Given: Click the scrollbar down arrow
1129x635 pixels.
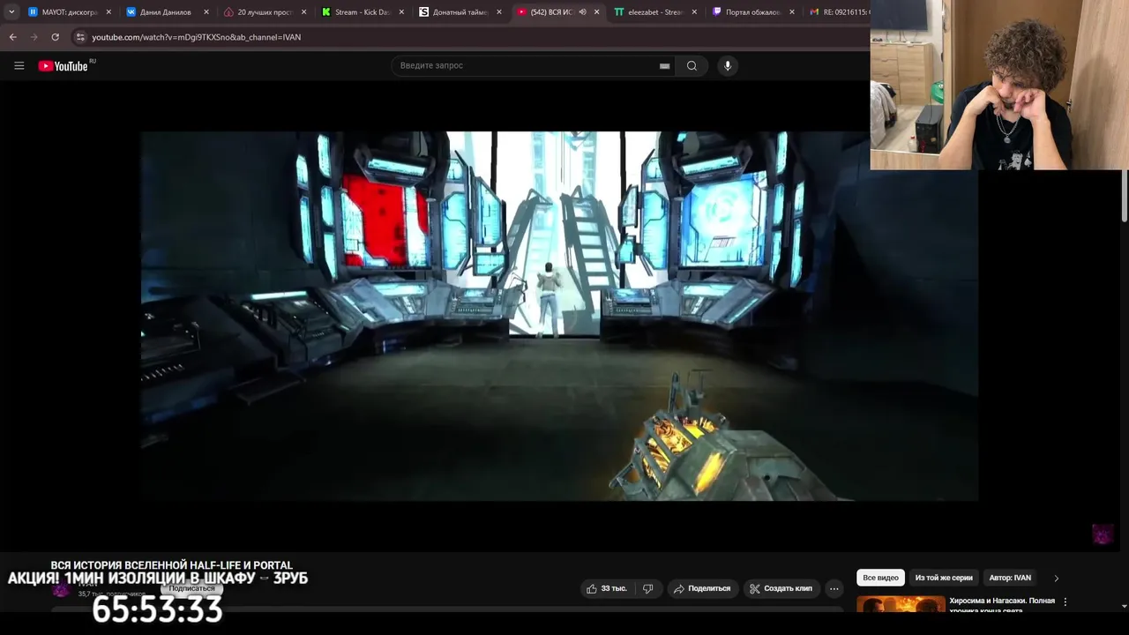Looking at the screenshot, I should 1124,606.
